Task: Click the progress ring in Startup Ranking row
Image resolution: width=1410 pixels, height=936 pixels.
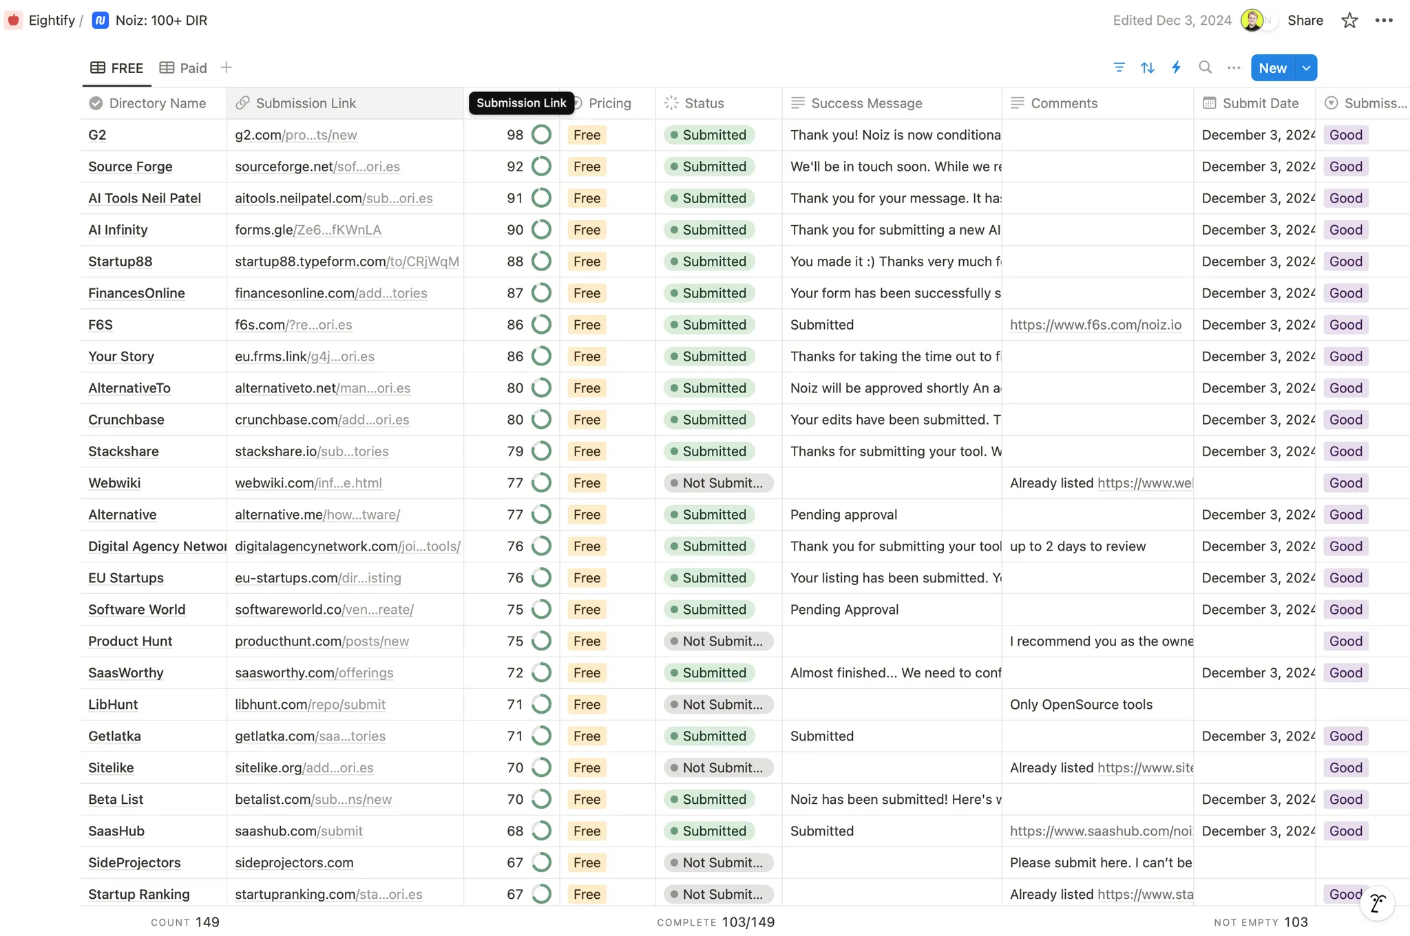Action: tap(542, 894)
